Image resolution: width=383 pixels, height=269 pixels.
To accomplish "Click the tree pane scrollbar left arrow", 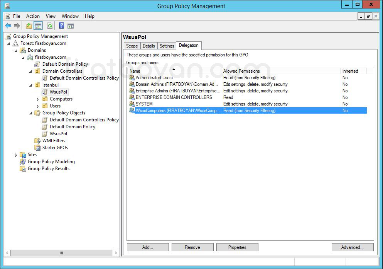I will [x=7, y=253].
